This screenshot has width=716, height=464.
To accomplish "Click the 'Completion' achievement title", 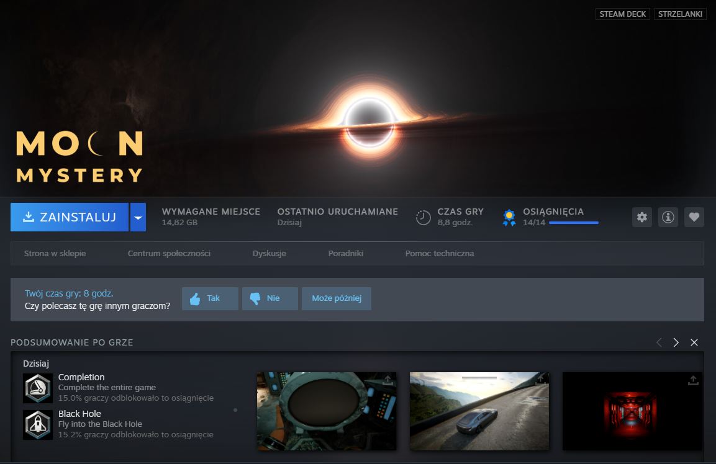I will (x=81, y=377).
